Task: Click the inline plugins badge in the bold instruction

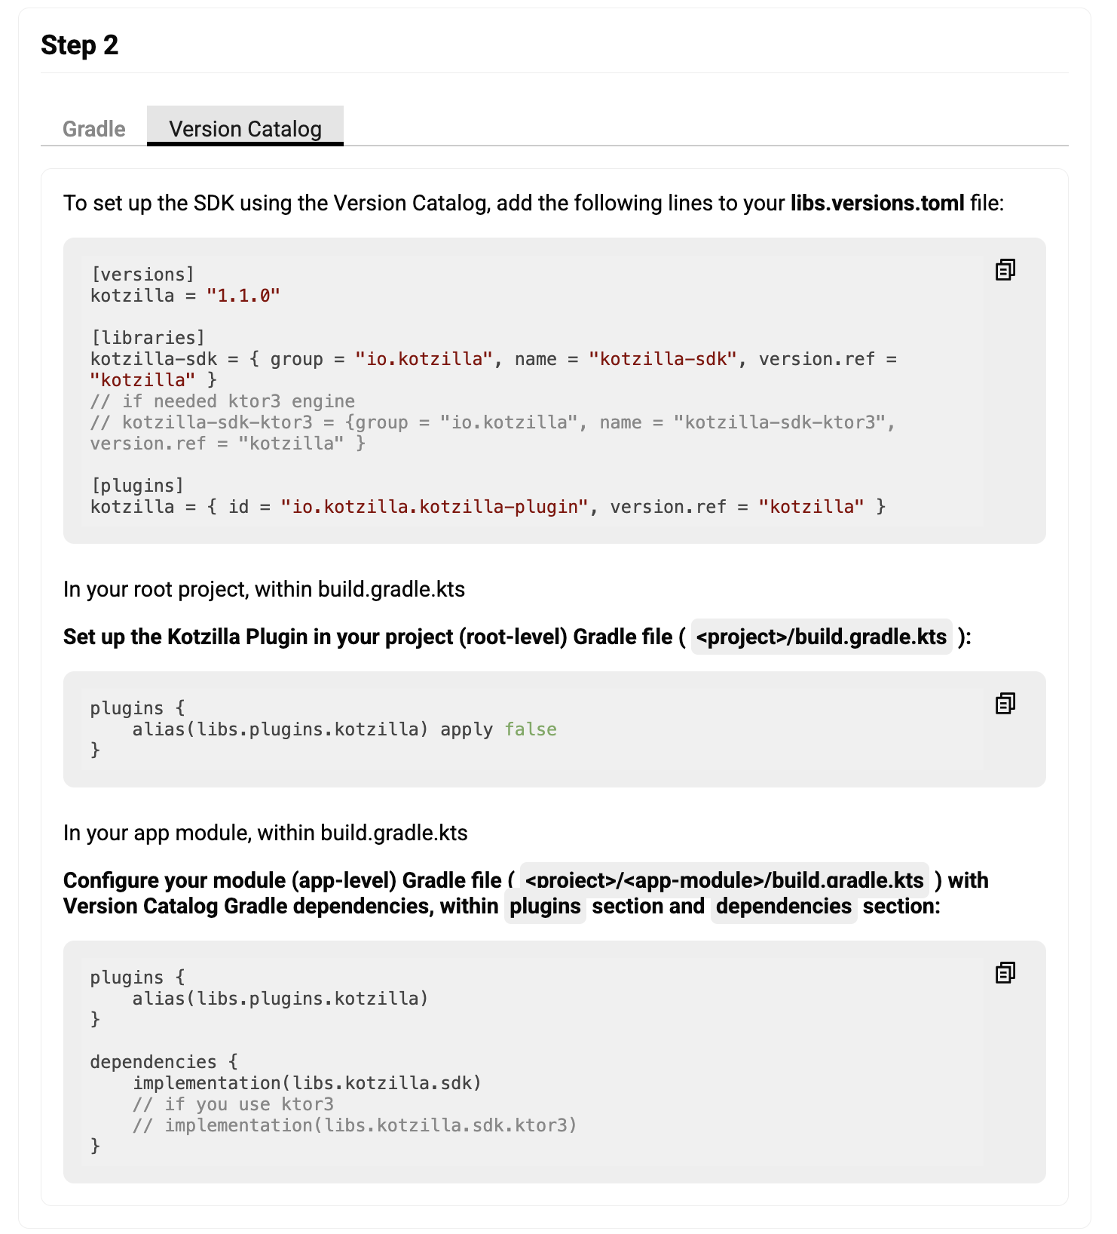Action: [x=545, y=906]
